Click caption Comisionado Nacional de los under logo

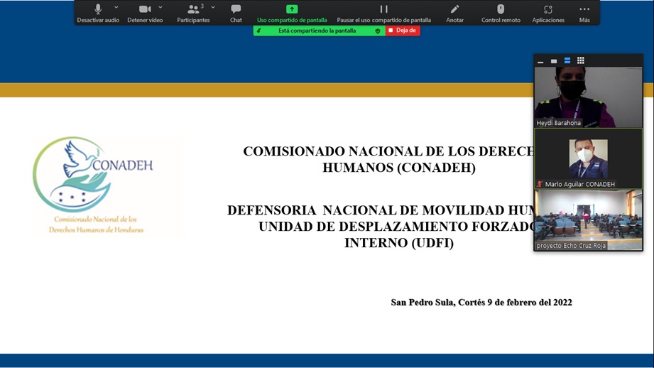(x=96, y=219)
